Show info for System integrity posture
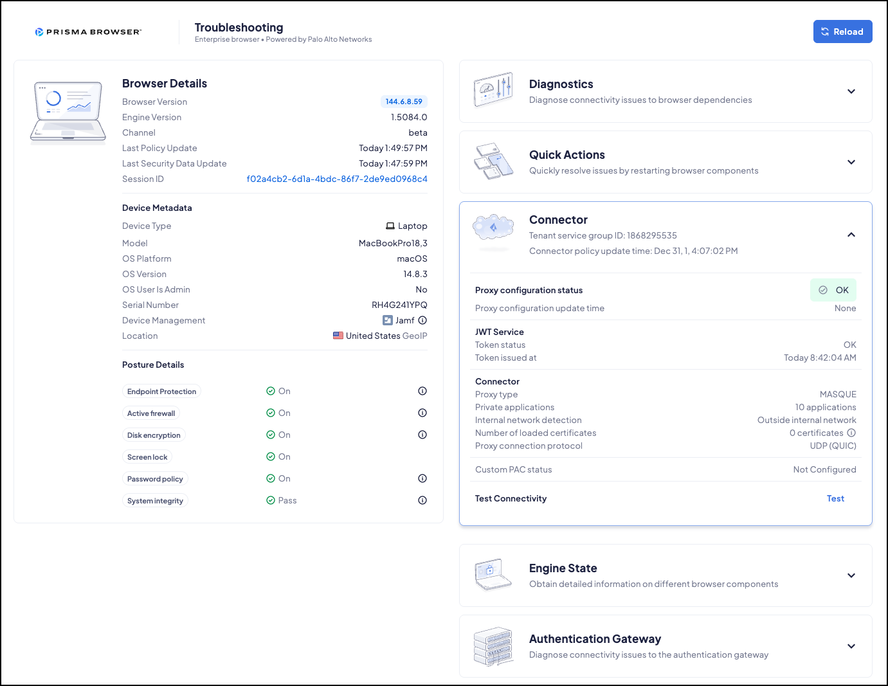This screenshot has width=888, height=686. click(422, 500)
